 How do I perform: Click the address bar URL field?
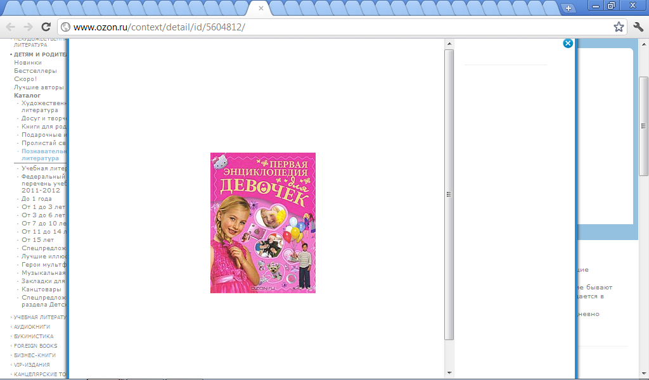click(x=342, y=27)
